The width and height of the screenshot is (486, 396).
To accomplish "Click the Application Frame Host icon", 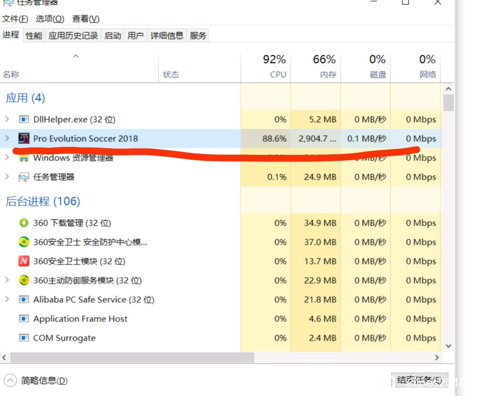I will click(24, 319).
